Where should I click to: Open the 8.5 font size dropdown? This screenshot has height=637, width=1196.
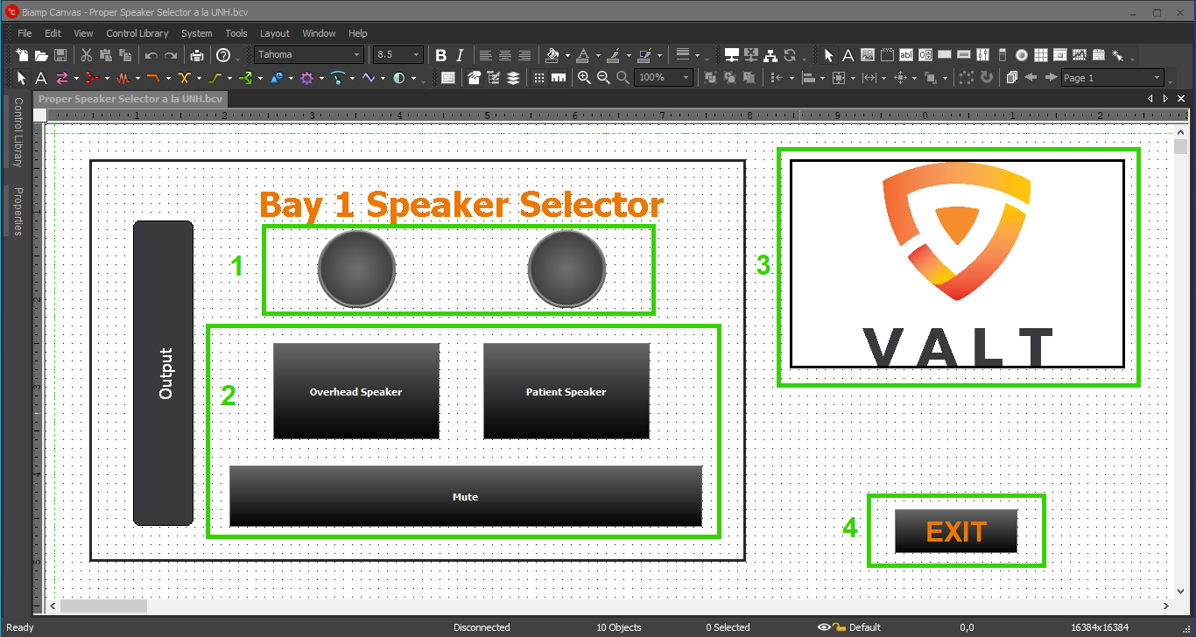tap(416, 55)
